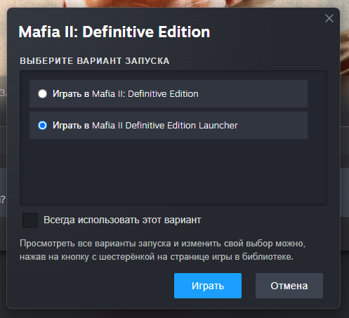Click the Отмена button
The height and width of the screenshot is (318, 349).
tap(289, 286)
